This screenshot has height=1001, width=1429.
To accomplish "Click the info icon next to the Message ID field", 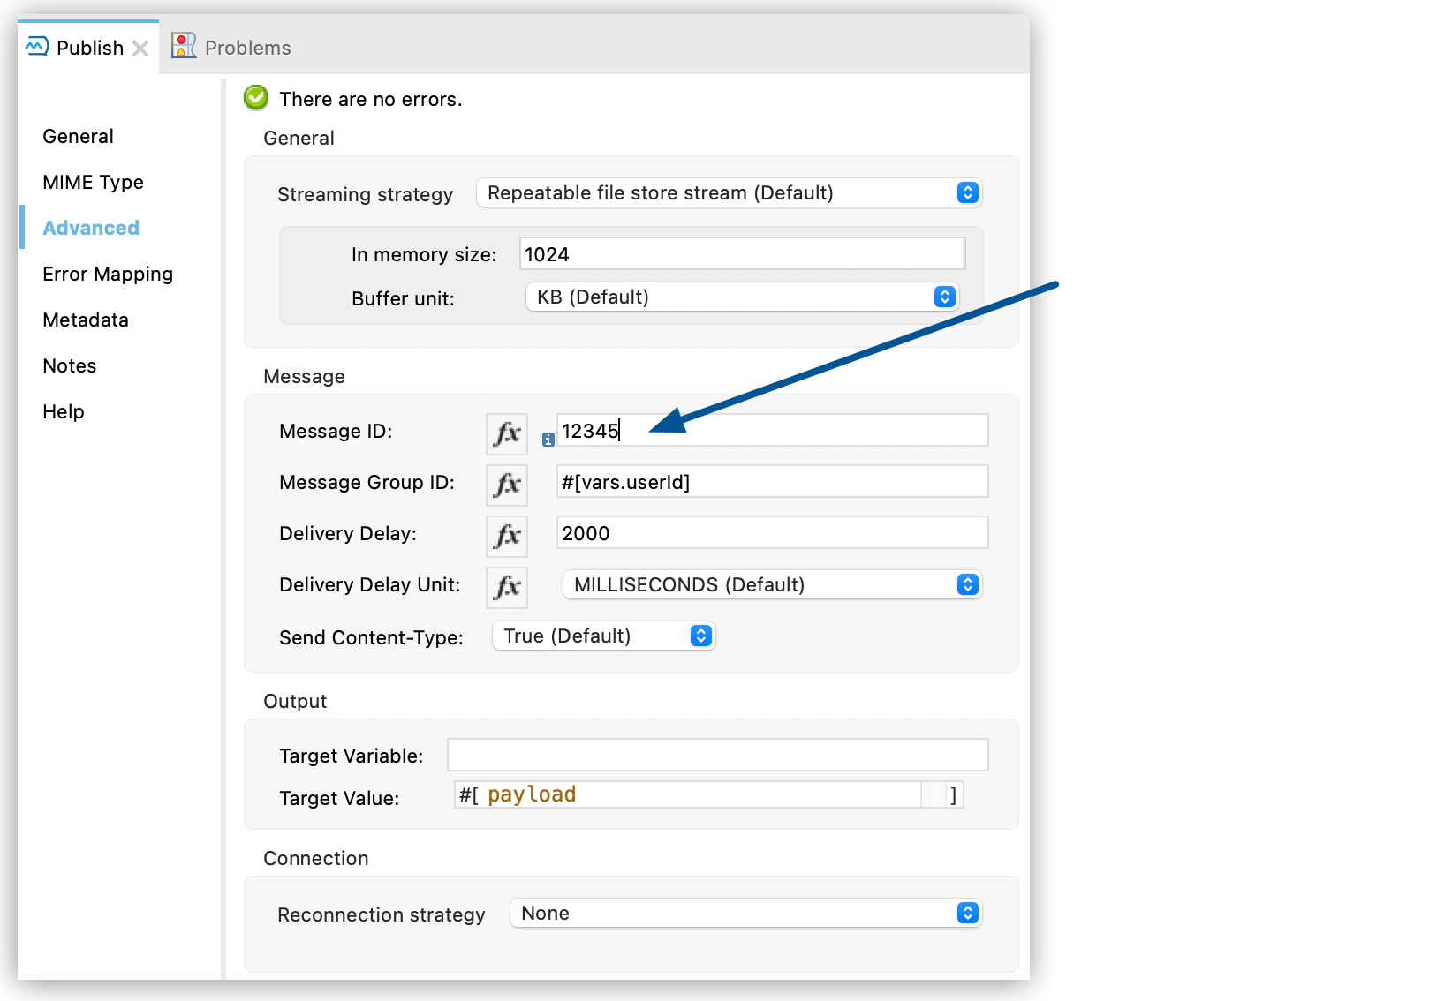I will pyautogui.click(x=548, y=439).
